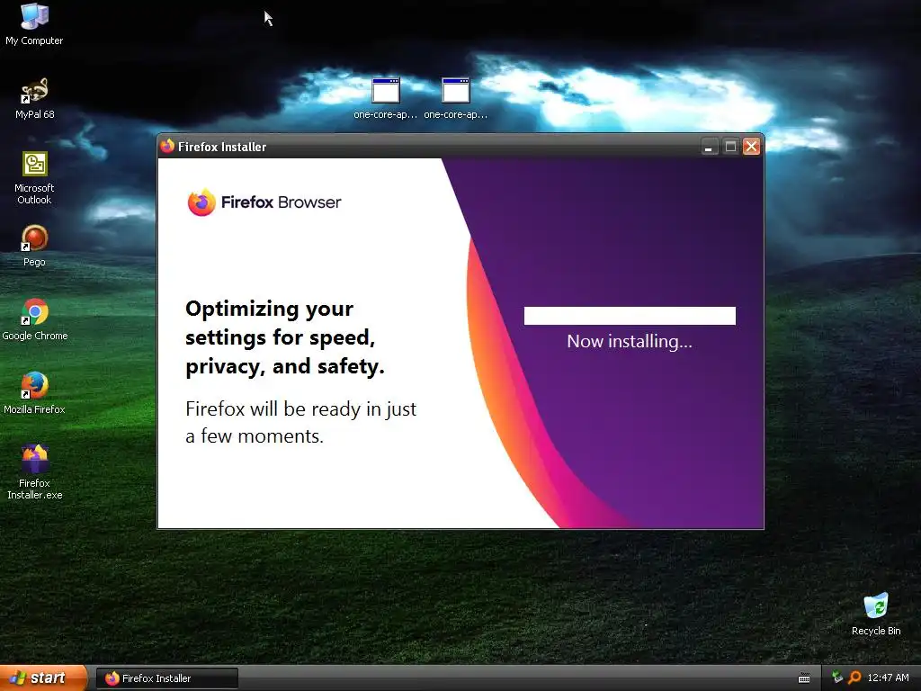Select the Google Chrome desktop shortcut

click(x=35, y=319)
